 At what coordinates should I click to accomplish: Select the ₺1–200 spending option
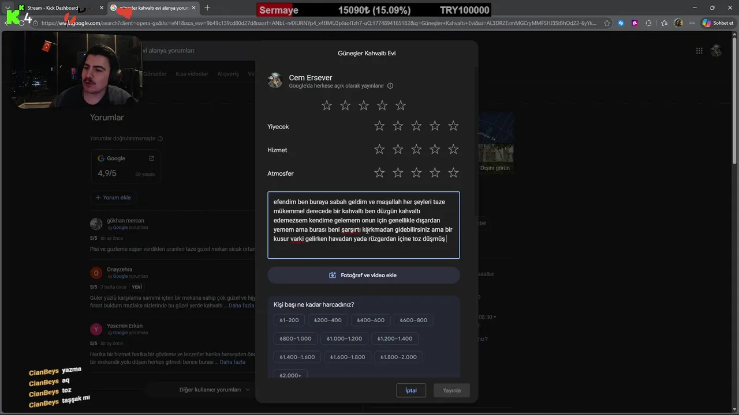tap(289, 320)
